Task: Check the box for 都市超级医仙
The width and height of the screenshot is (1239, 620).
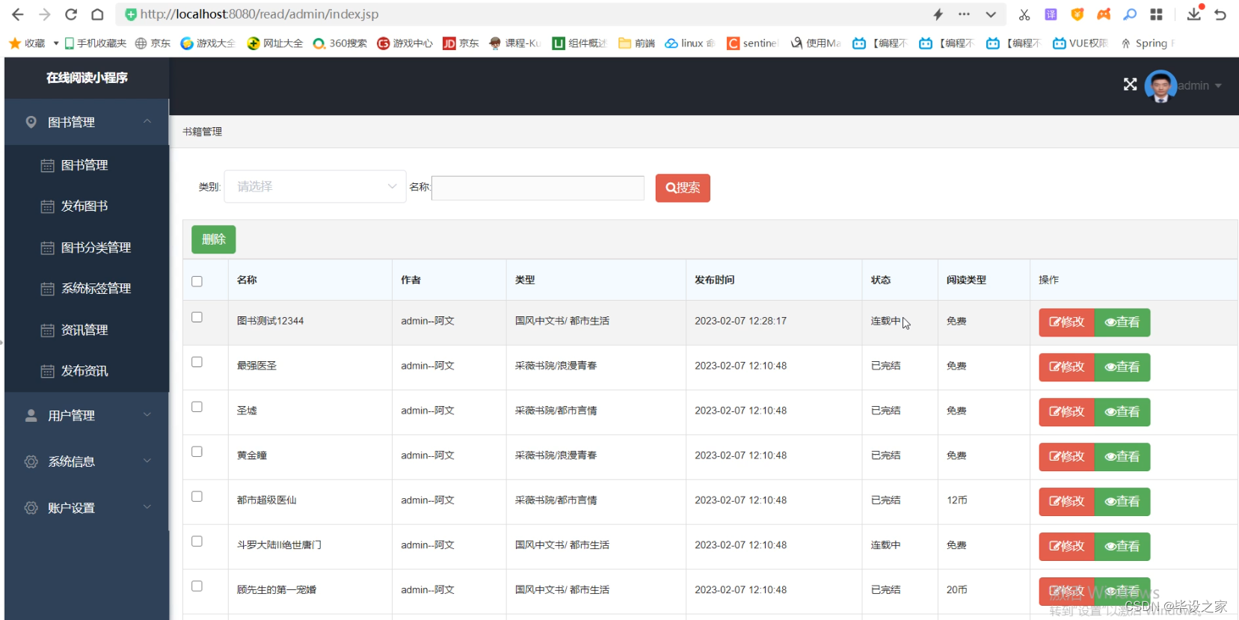Action: (x=197, y=497)
